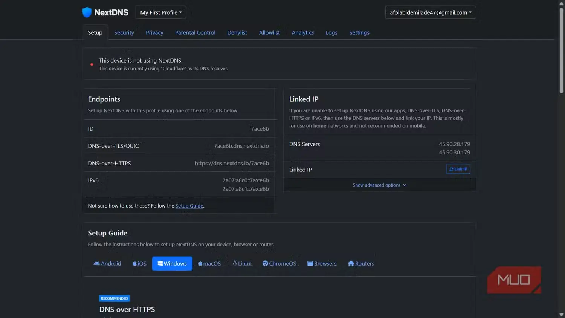Click the DNS over HTTPS heading
Viewport: 565px width, 318px height.
coord(127,309)
